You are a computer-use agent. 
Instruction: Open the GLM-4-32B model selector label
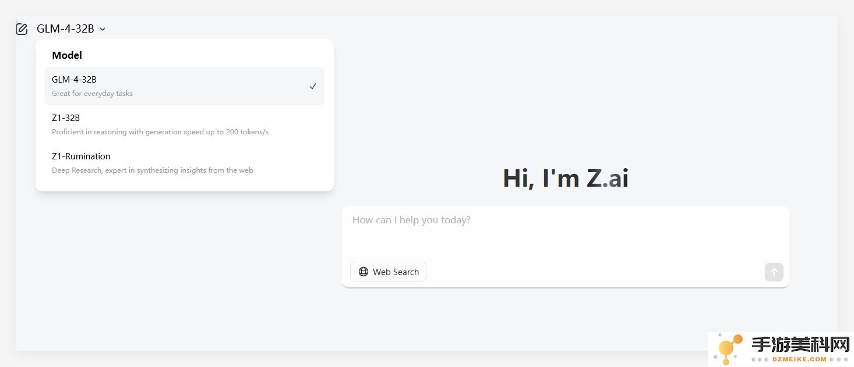click(65, 28)
